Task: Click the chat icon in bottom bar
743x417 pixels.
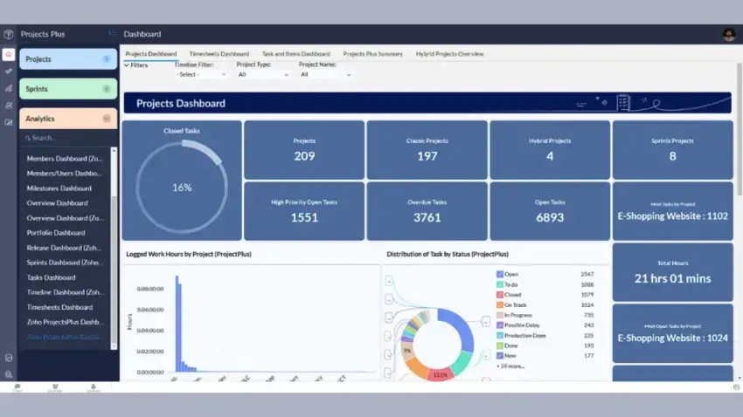Action: [17, 386]
